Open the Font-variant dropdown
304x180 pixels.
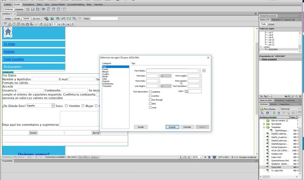tap(194, 81)
